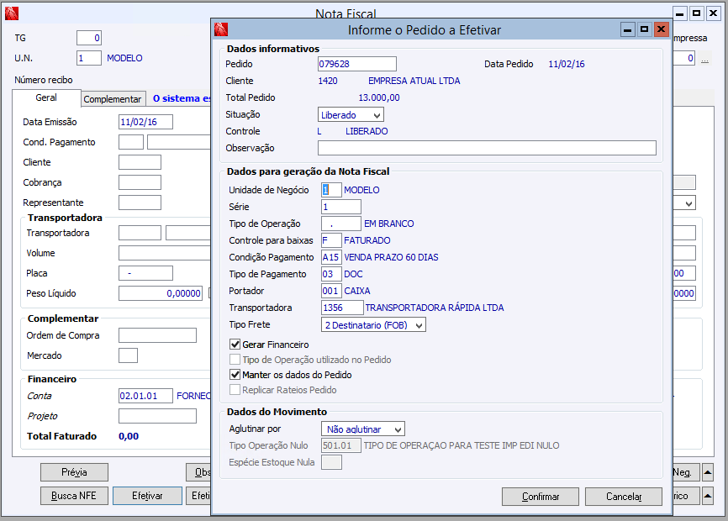Open the dropdown at right edge of Nota Fiscal window

point(689,203)
